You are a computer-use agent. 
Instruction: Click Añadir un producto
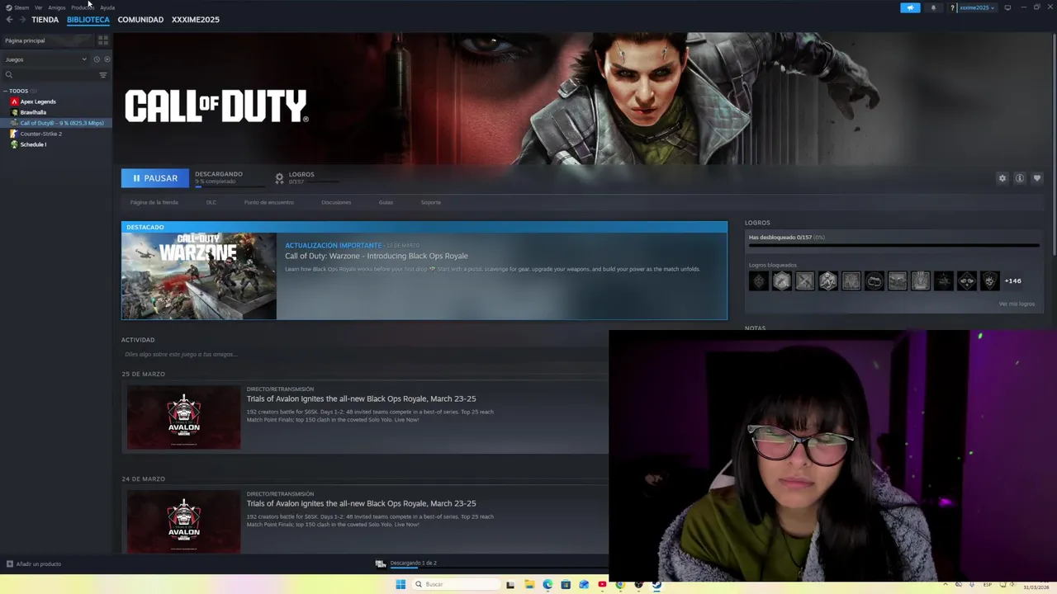[34, 564]
